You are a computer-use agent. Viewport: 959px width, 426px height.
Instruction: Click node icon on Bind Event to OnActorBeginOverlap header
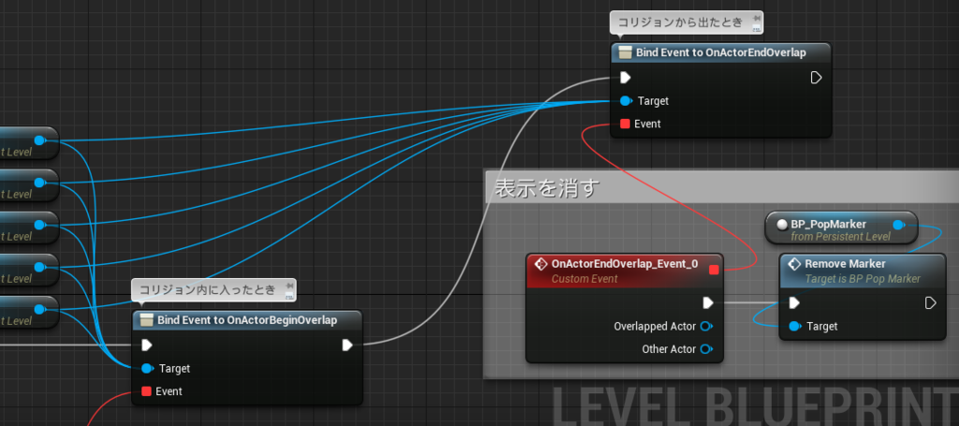tap(147, 320)
